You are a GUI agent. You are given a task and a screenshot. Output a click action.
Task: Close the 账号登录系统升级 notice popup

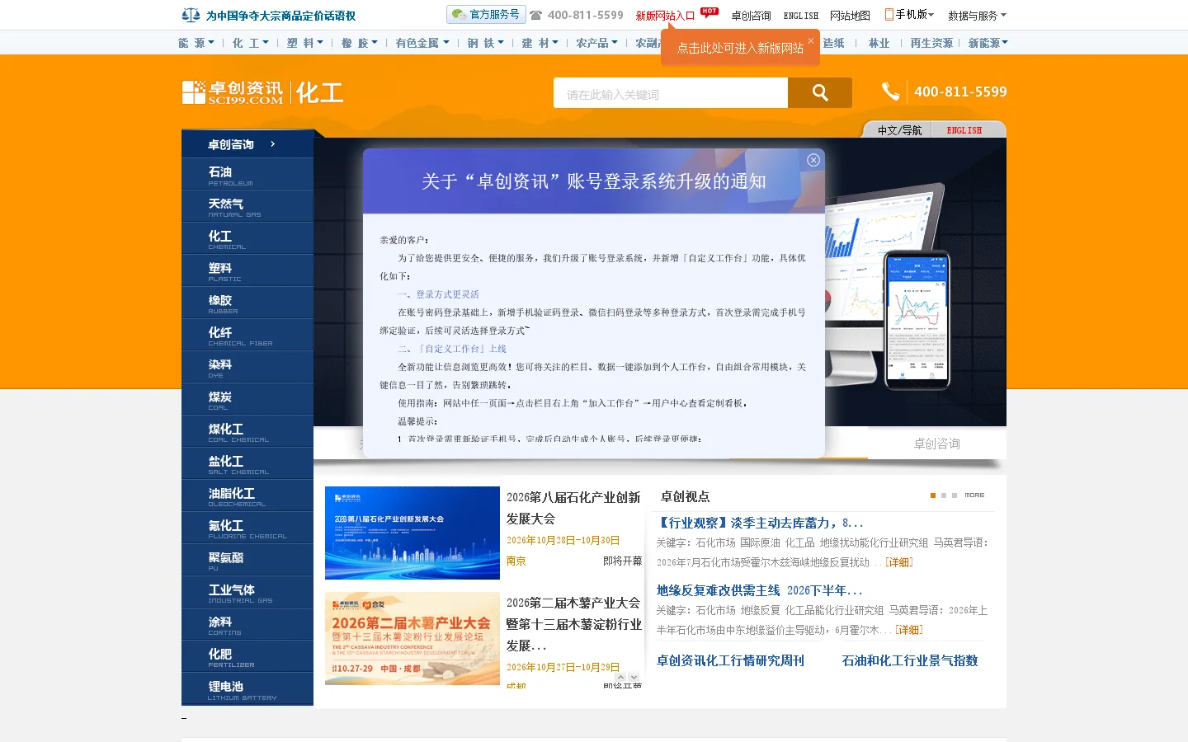[813, 160]
